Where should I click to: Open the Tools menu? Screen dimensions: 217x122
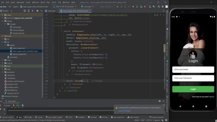point(54,2)
